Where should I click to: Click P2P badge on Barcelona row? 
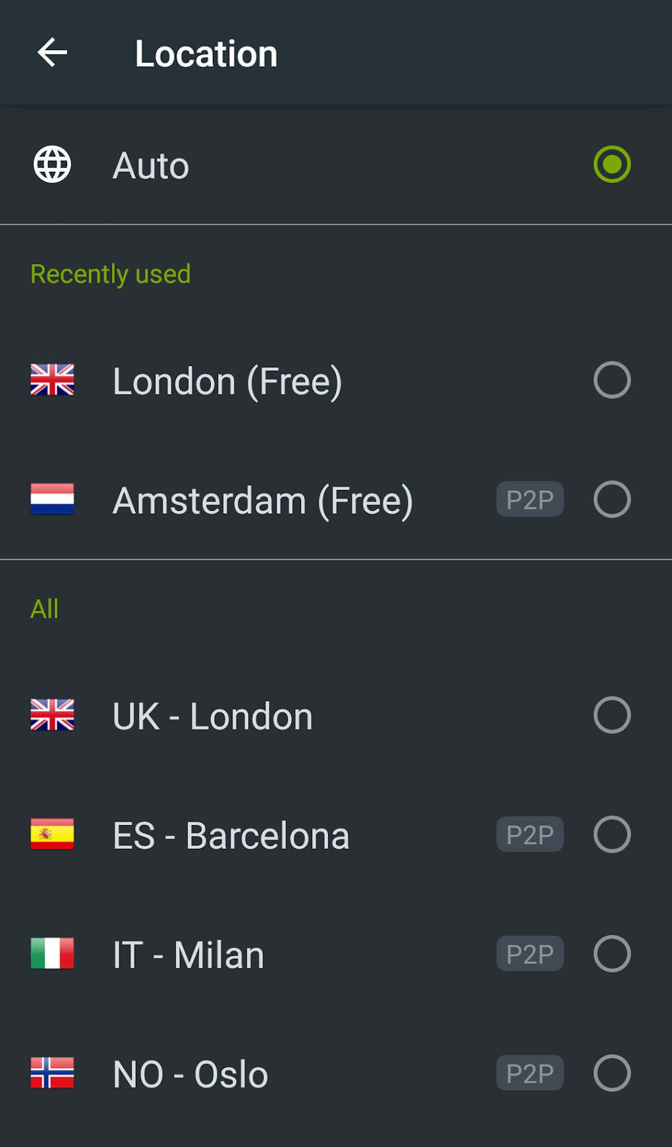(x=530, y=834)
